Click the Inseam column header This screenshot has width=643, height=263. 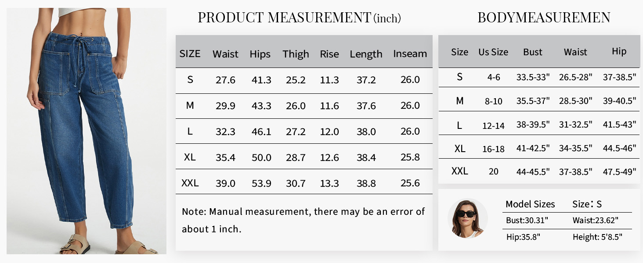(410, 54)
